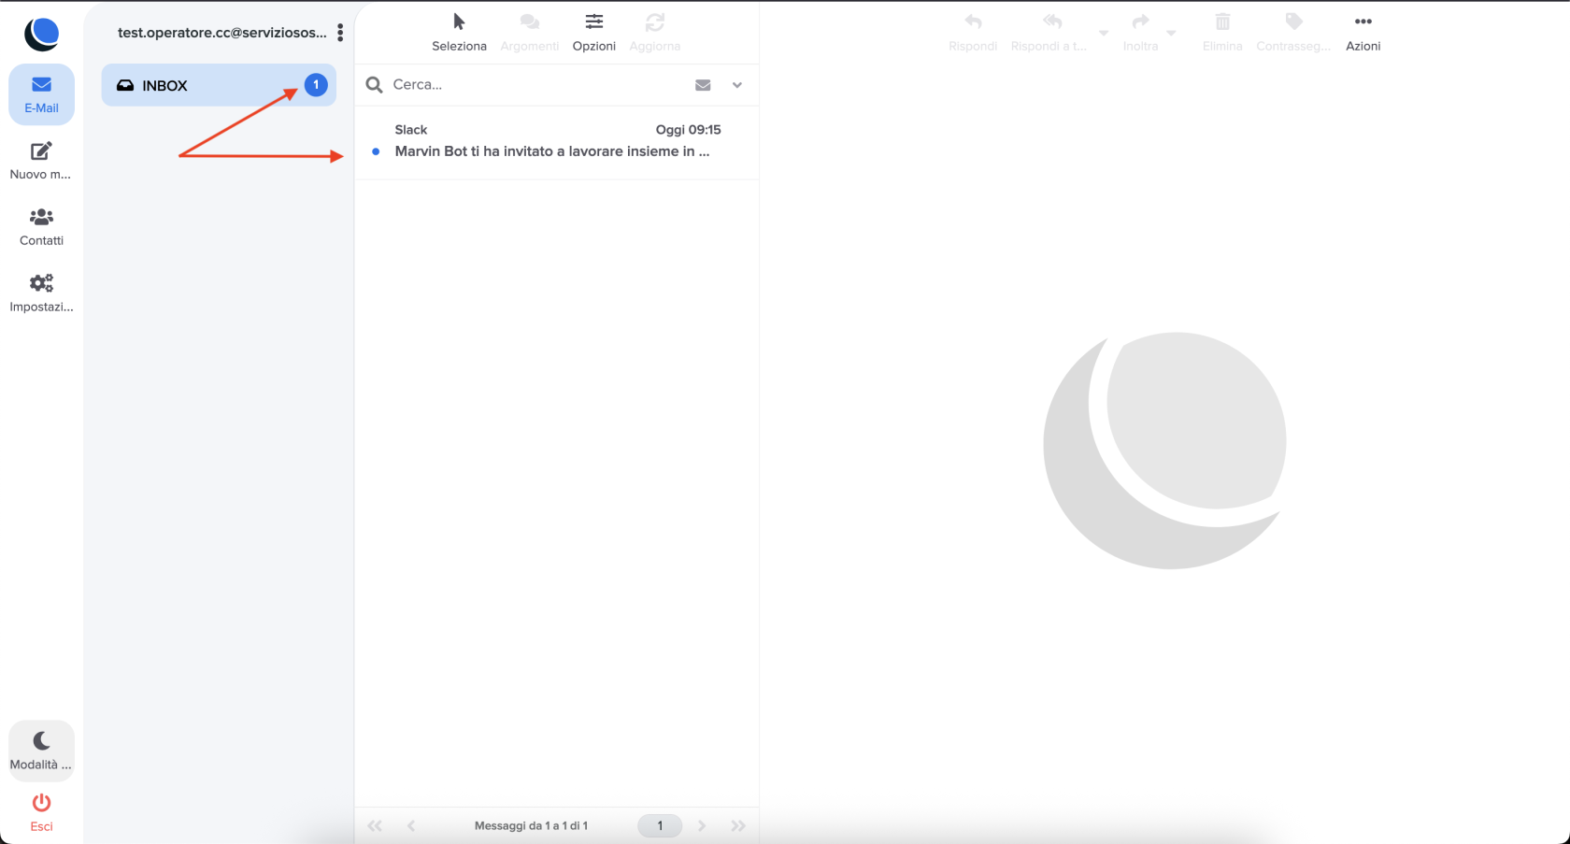Image resolution: width=1570 pixels, height=844 pixels.
Task: Compose a new message via Nuovo messaggio
Action: (41, 161)
